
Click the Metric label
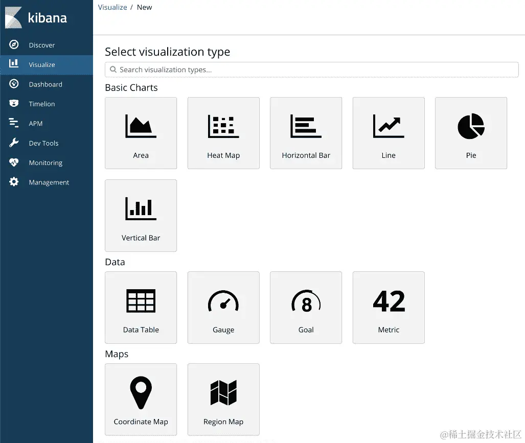389,330
